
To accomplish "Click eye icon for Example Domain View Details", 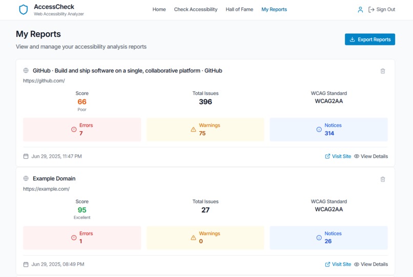I will point(357,264).
